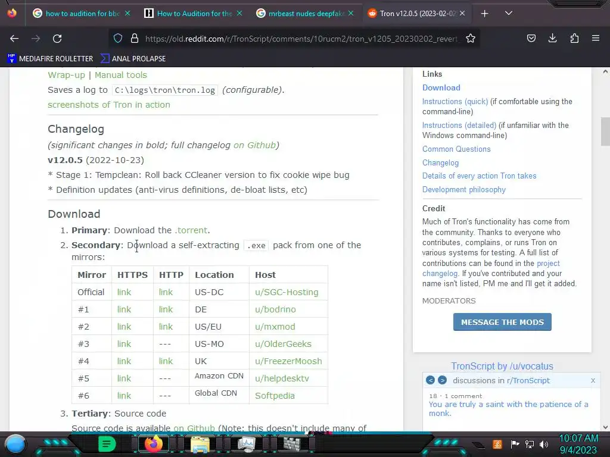The width and height of the screenshot is (610, 457).
Task: Open 'You are truly a saint' discussion
Action: [509, 409]
